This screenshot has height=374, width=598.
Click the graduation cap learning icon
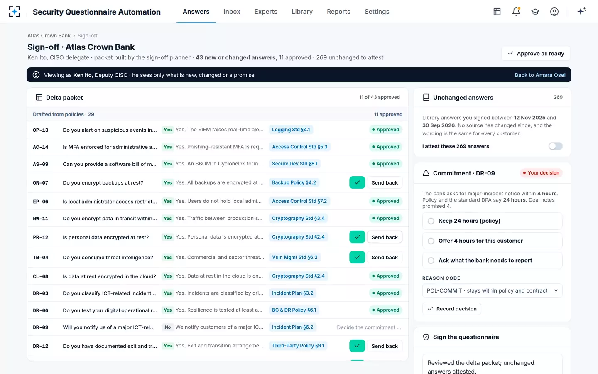point(535,12)
